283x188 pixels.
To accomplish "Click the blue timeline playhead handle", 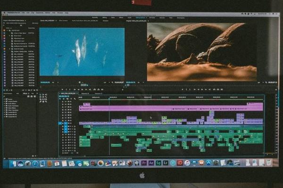I will tap(109, 99).
